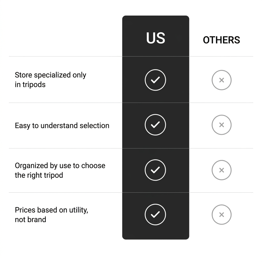Viewport: 262px width, 262px height.
Task: Click the X icon for Organized by use row
Action: (x=222, y=170)
